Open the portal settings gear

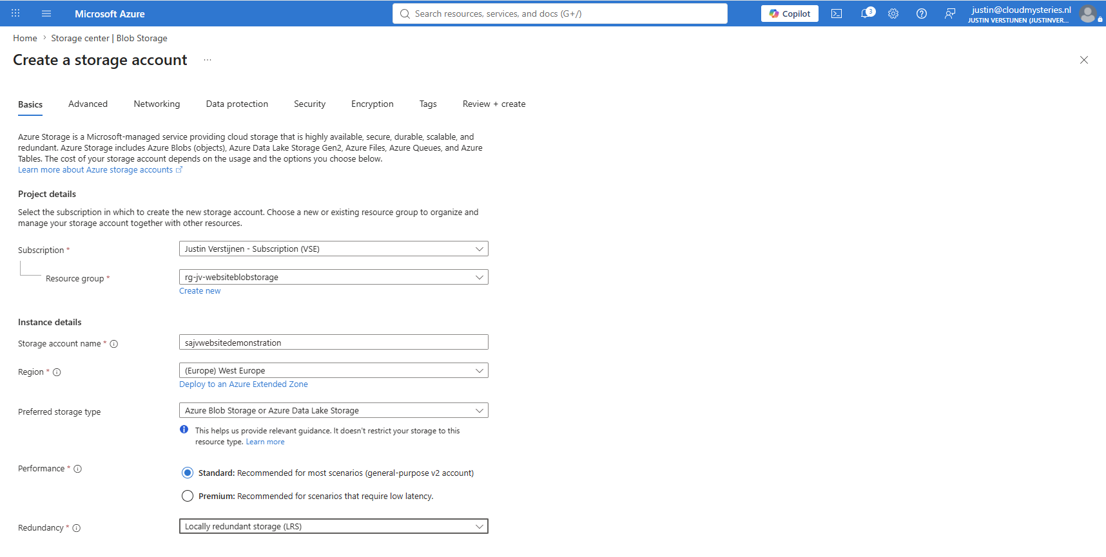(x=893, y=14)
